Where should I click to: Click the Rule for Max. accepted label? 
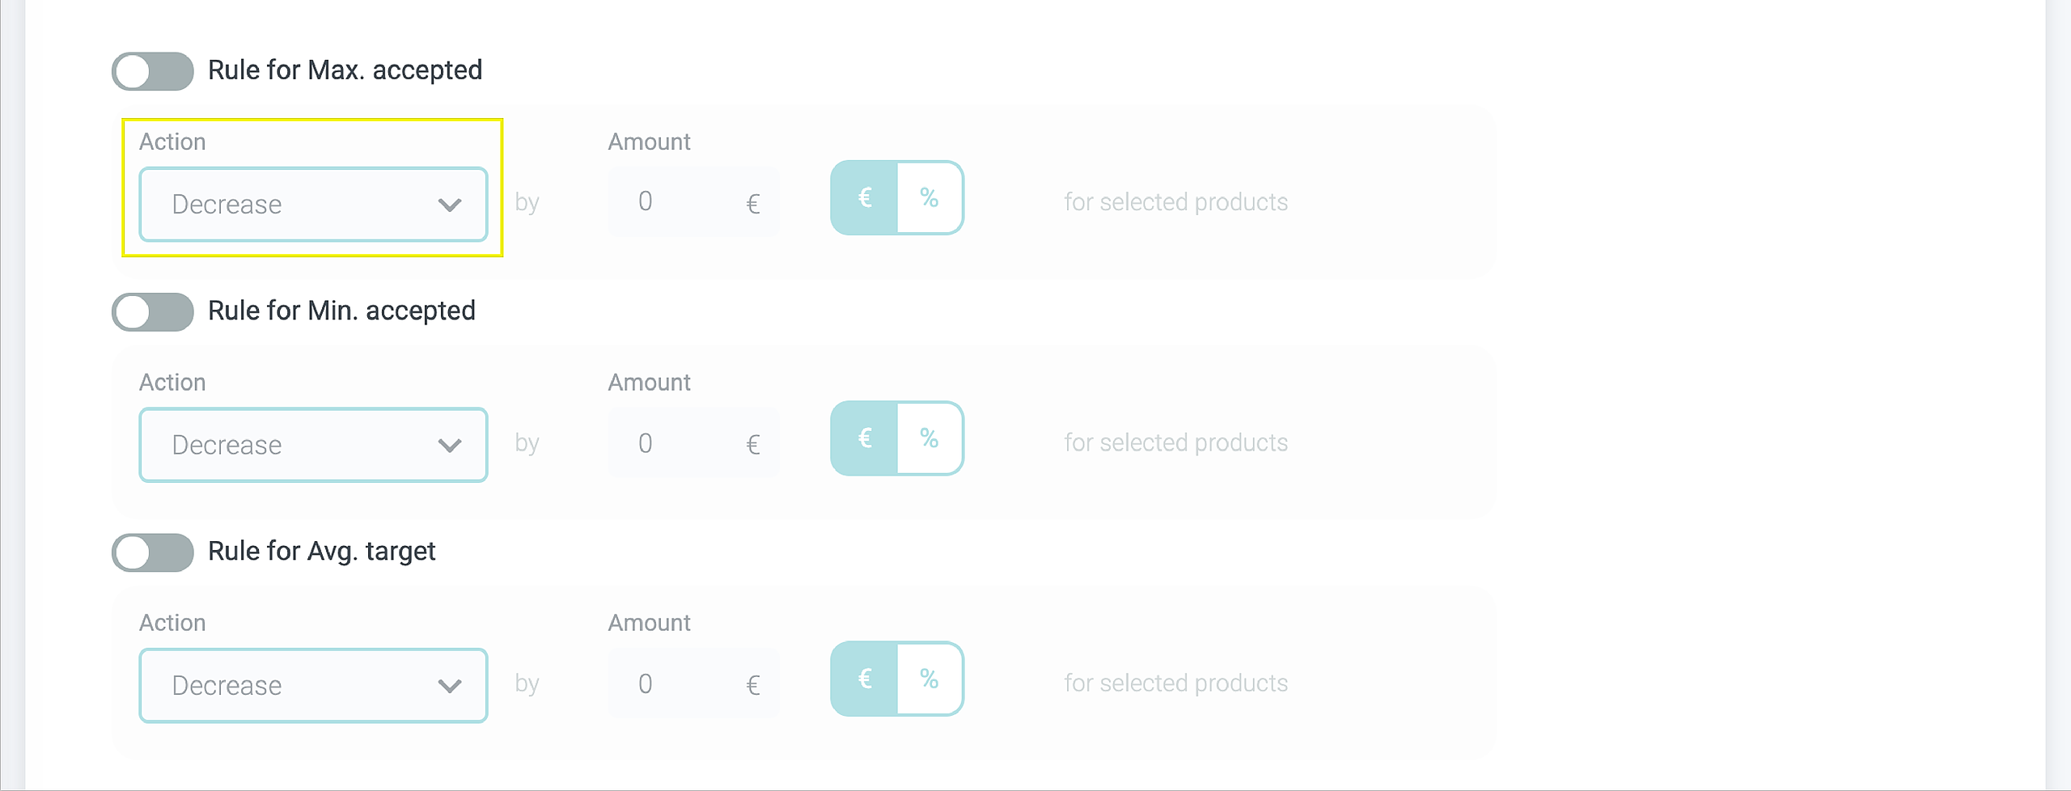345,70
